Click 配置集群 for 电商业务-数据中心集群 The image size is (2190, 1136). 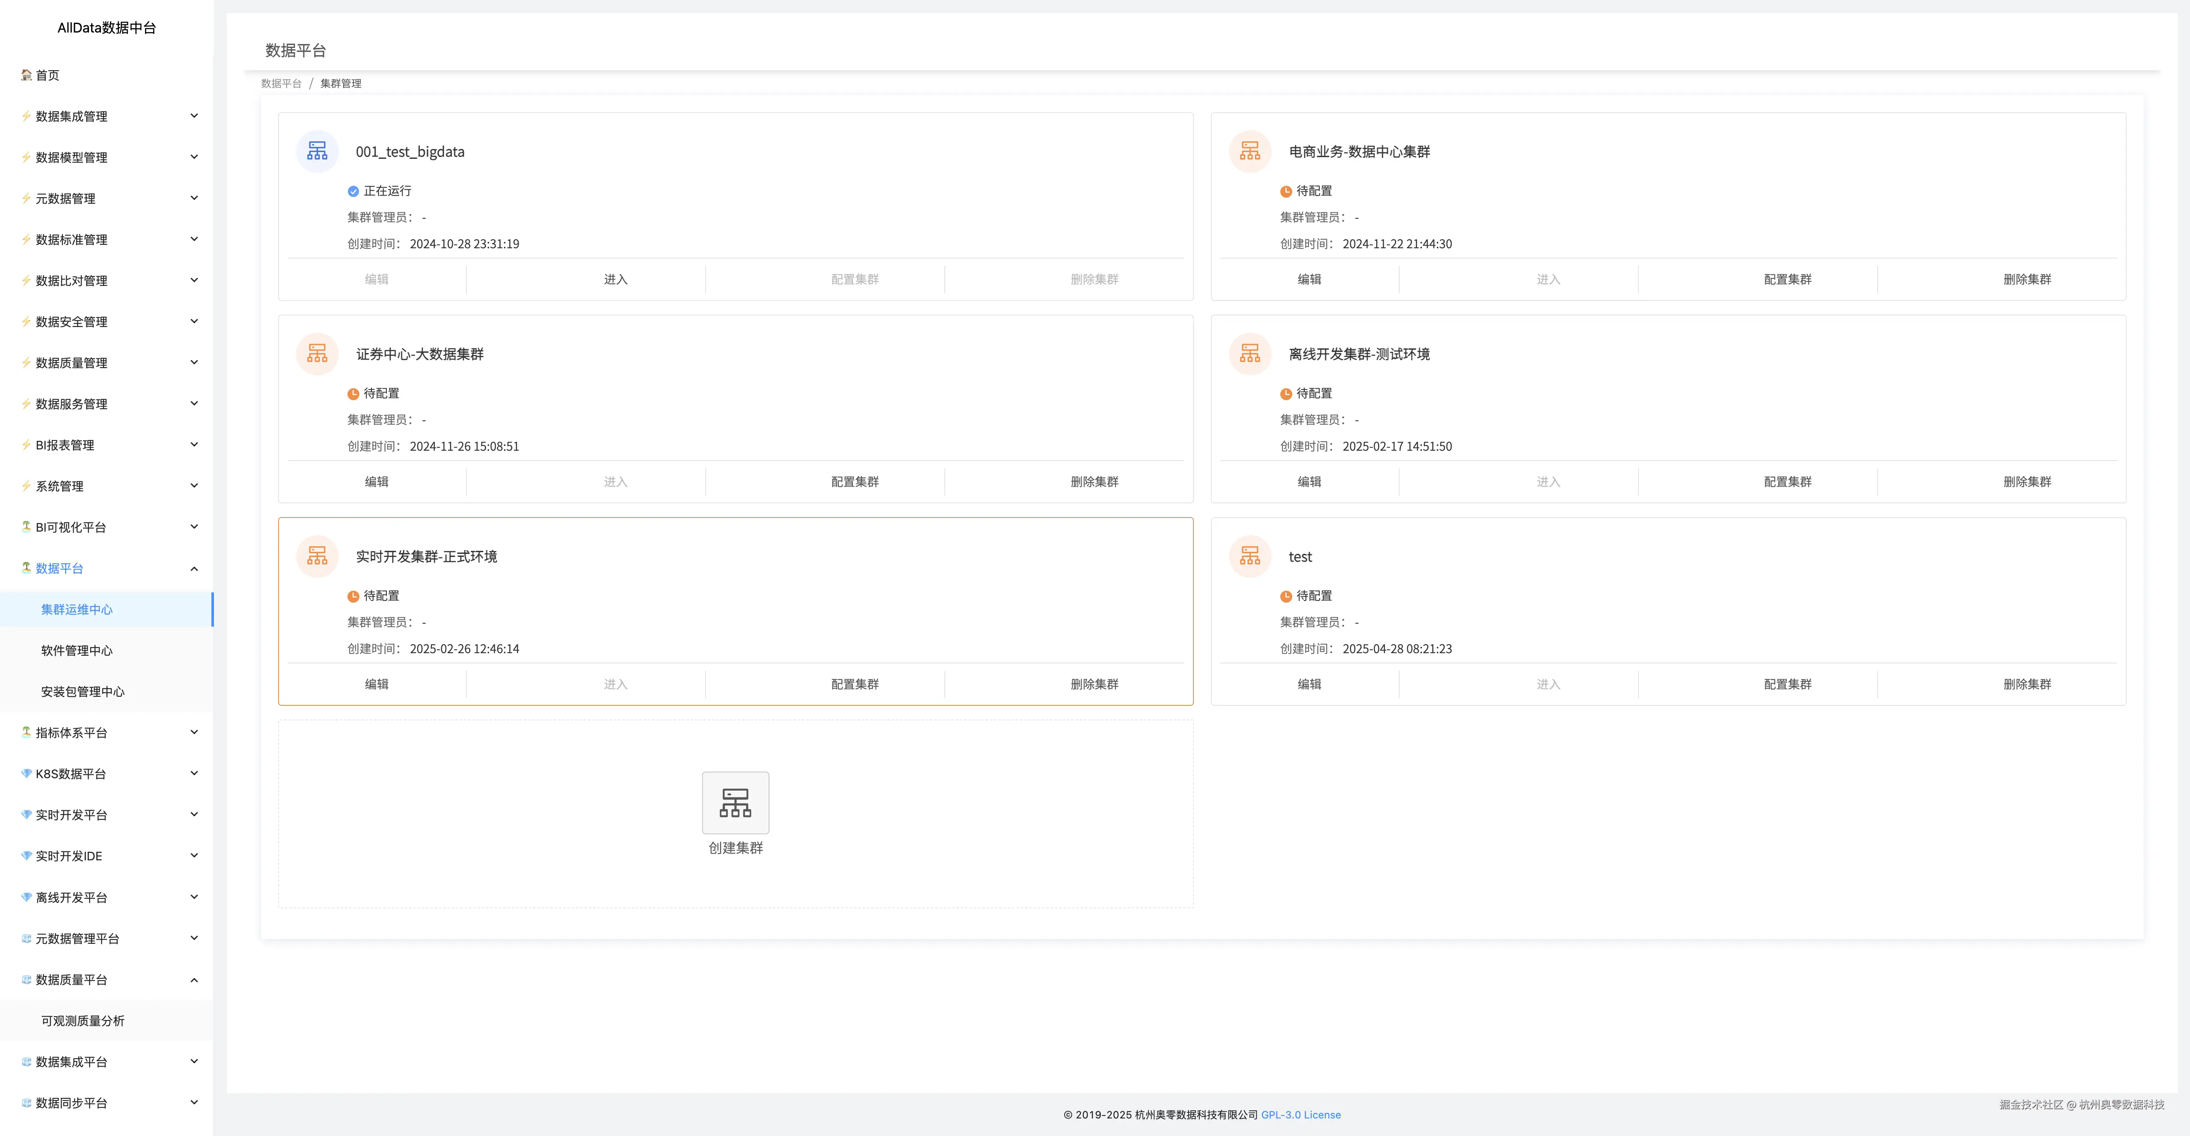(x=1787, y=279)
